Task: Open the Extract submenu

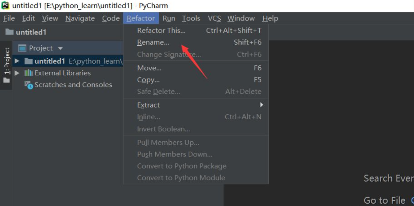Action: click(x=148, y=105)
